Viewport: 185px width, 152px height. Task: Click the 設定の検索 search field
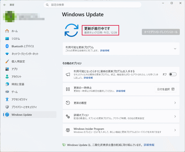(92, 5)
